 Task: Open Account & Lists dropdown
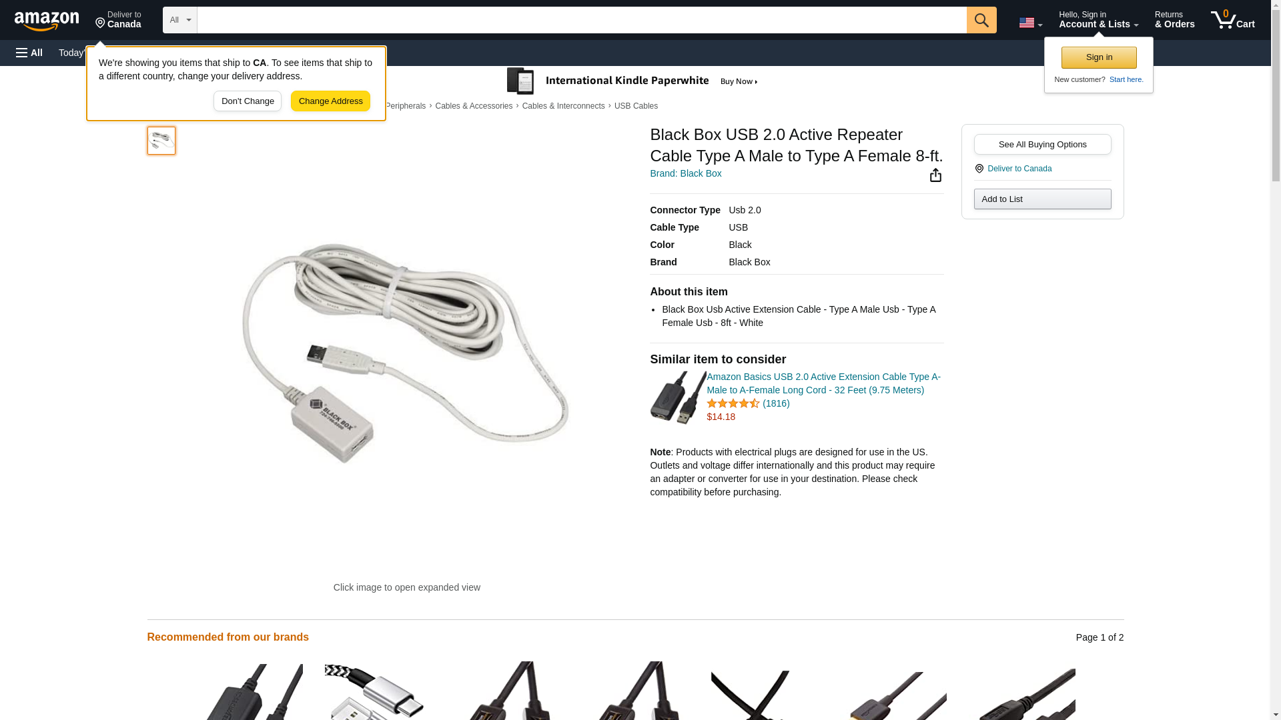pyautogui.click(x=1098, y=19)
